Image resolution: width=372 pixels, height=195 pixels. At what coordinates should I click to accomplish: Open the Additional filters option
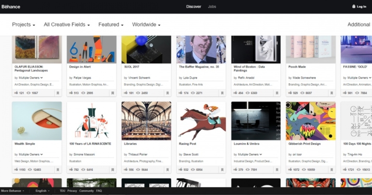(359, 25)
